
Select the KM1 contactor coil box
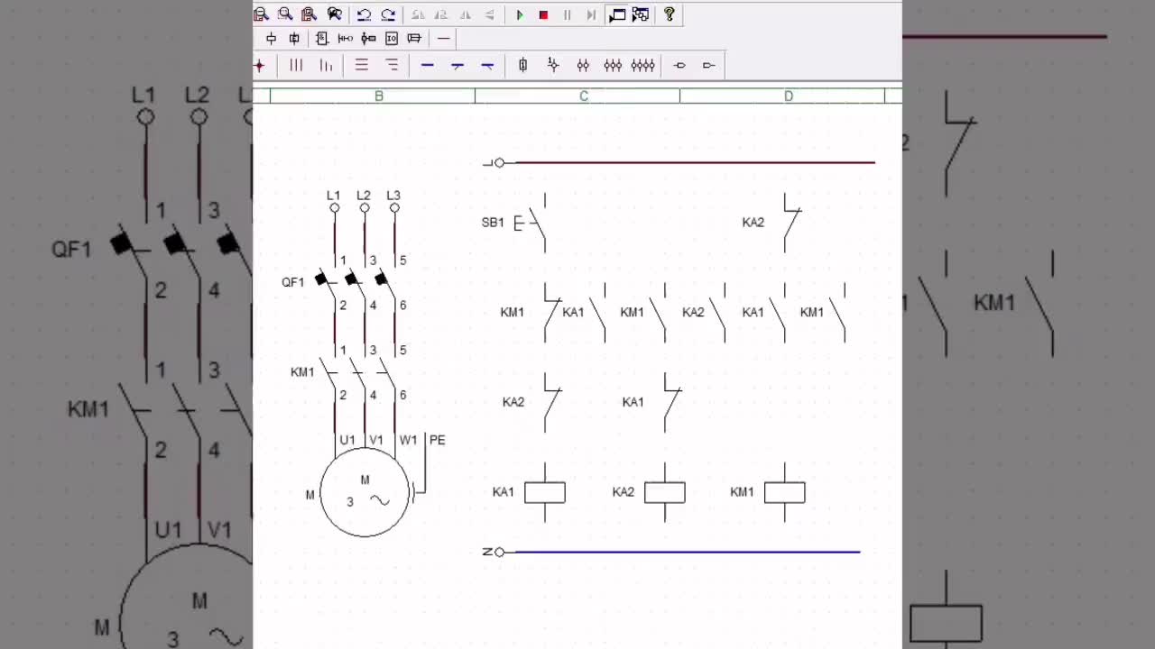(784, 492)
